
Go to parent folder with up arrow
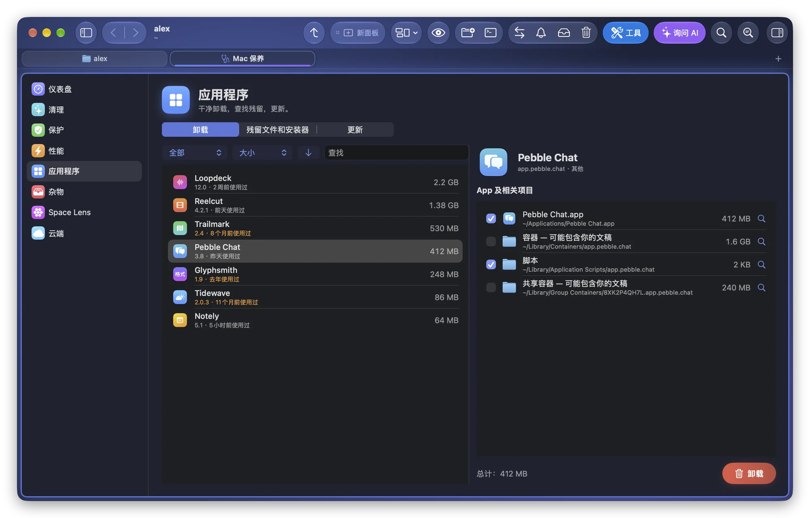[314, 33]
